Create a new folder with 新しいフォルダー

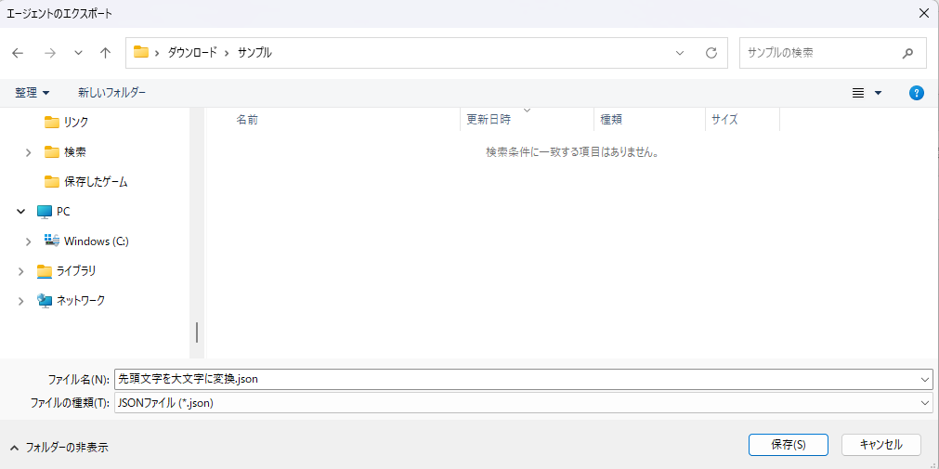[112, 93]
